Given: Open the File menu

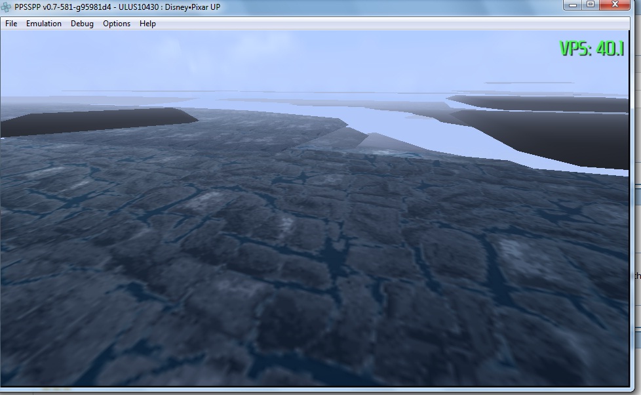Looking at the screenshot, I should pyautogui.click(x=11, y=24).
